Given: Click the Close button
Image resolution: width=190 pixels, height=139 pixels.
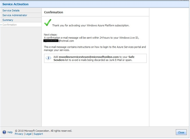Looking at the screenshot, I should 181,132.
